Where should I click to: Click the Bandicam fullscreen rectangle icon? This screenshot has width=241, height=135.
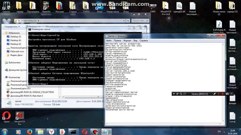185,94
